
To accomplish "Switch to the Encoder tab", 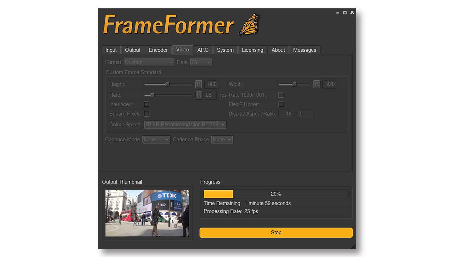I will tap(158, 50).
